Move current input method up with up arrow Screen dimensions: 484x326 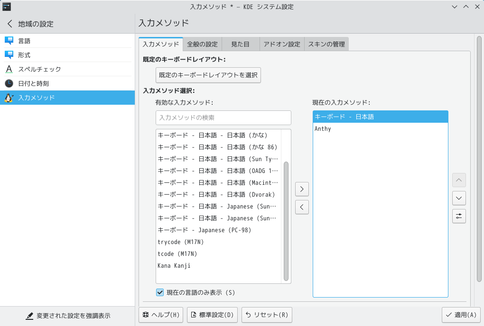(x=458, y=180)
